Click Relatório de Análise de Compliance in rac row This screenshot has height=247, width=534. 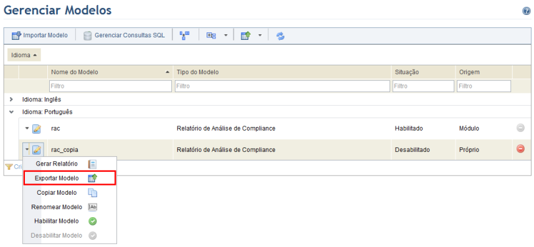click(226, 129)
